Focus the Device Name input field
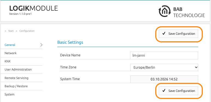Screen dimensions: 211x102 click(164, 56)
